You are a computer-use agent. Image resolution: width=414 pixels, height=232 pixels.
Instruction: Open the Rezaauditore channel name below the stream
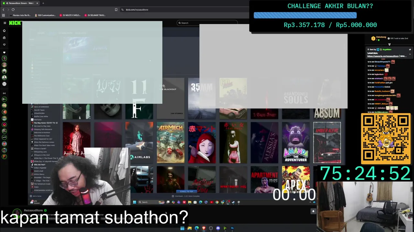[33, 210]
